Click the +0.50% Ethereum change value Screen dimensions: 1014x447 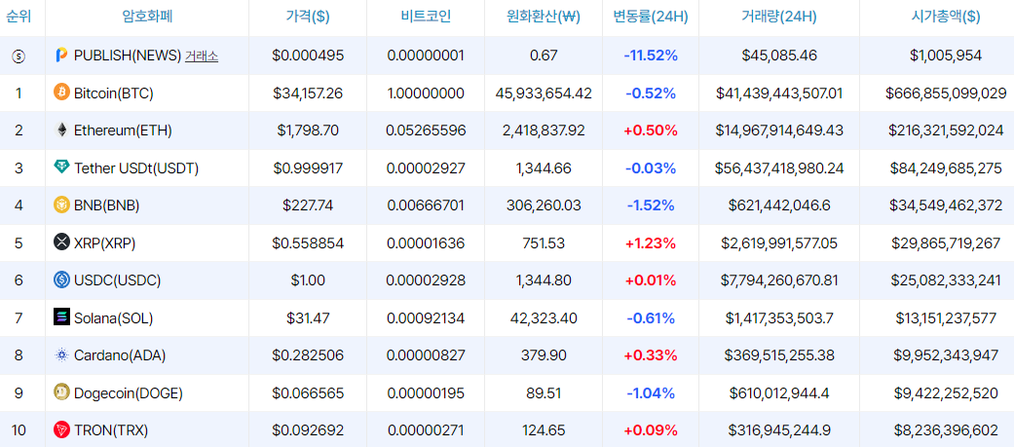pos(651,130)
